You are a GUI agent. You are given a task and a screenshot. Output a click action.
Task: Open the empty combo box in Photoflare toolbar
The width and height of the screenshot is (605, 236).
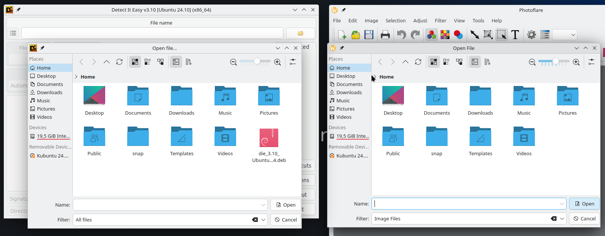(565, 35)
